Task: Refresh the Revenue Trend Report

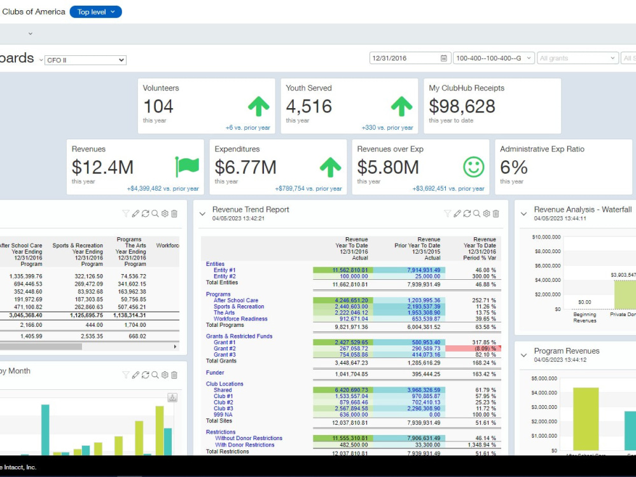Action: click(x=467, y=213)
